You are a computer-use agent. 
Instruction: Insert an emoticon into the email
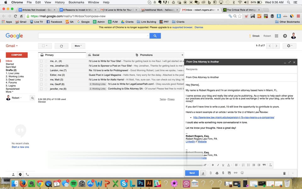[x=242, y=173]
